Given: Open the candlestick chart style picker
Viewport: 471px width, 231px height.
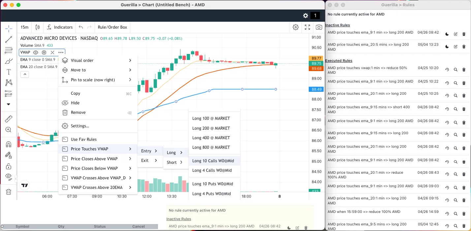Looking at the screenshot, I should coord(38,27).
